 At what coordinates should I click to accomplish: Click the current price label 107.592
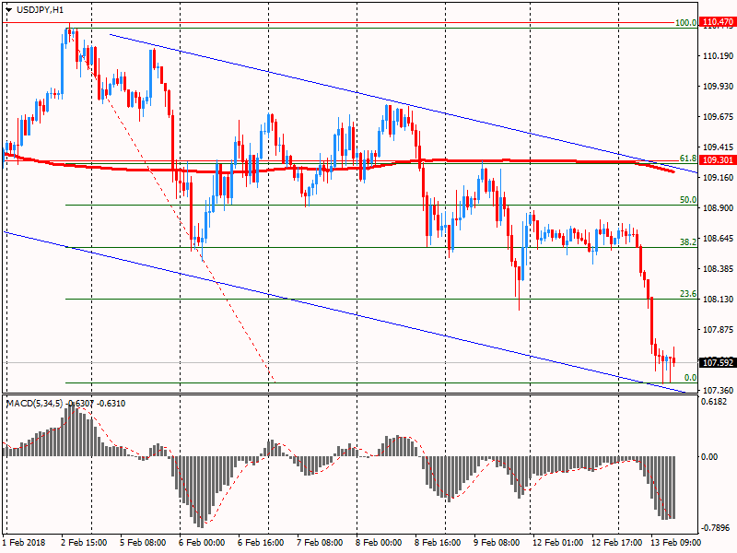click(x=718, y=362)
